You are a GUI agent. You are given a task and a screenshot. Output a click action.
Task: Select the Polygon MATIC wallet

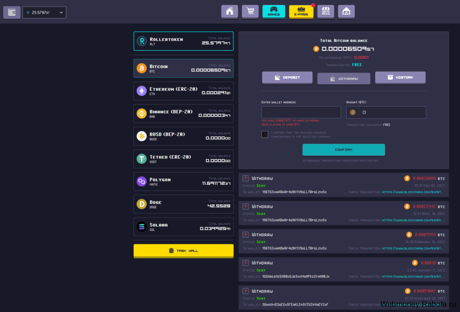[x=184, y=181]
